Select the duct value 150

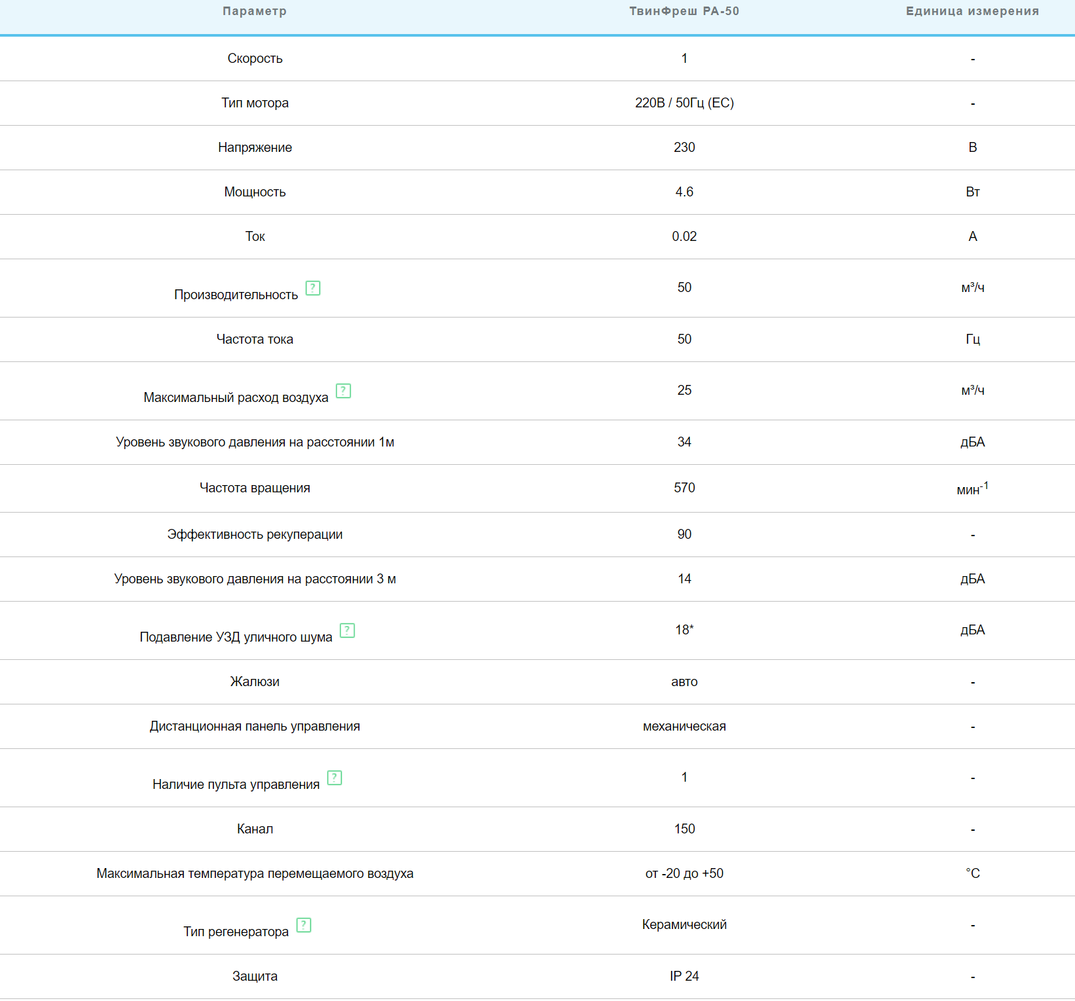(x=684, y=829)
